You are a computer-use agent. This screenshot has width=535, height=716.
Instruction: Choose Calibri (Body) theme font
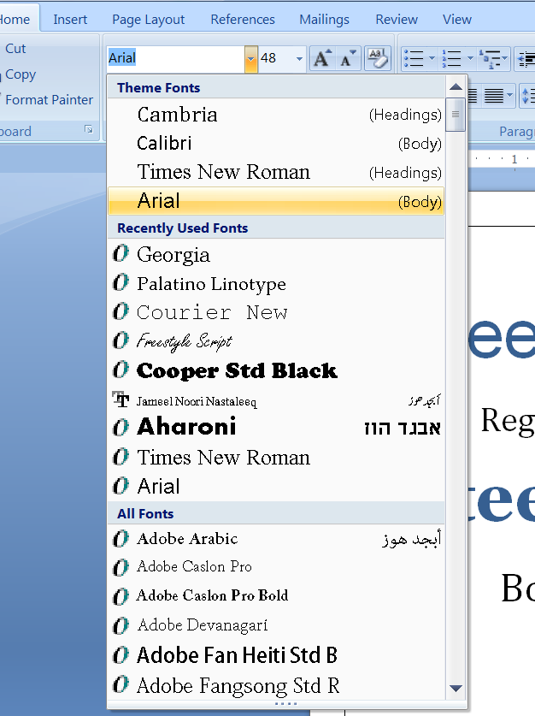(x=276, y=144)
